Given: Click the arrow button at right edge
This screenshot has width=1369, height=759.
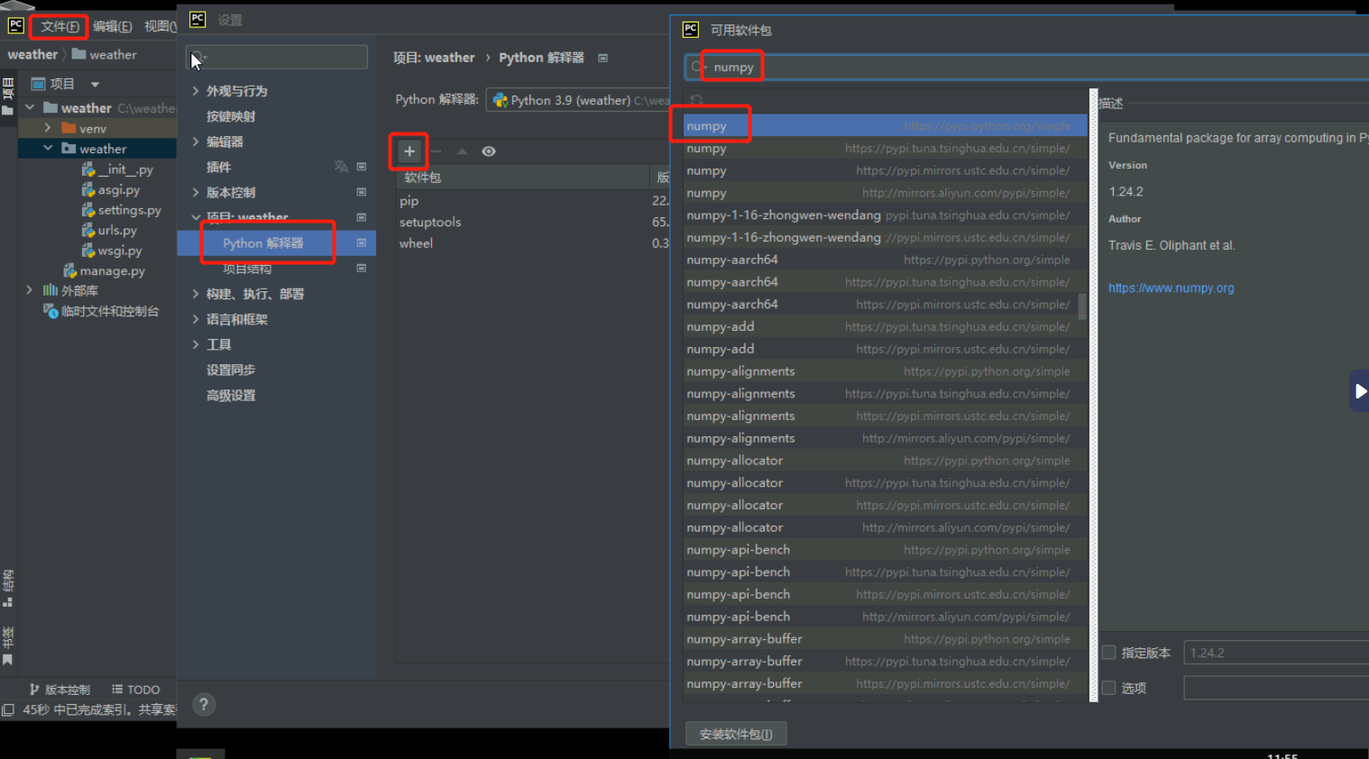Looking at the screenshot, I should (x=1360, y=391).
